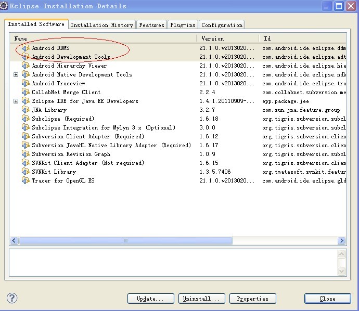Viewport: 359px width, 311px height.
Task: Click horizontal scrollbar right arrow
Action: click(x=342, y=240)
